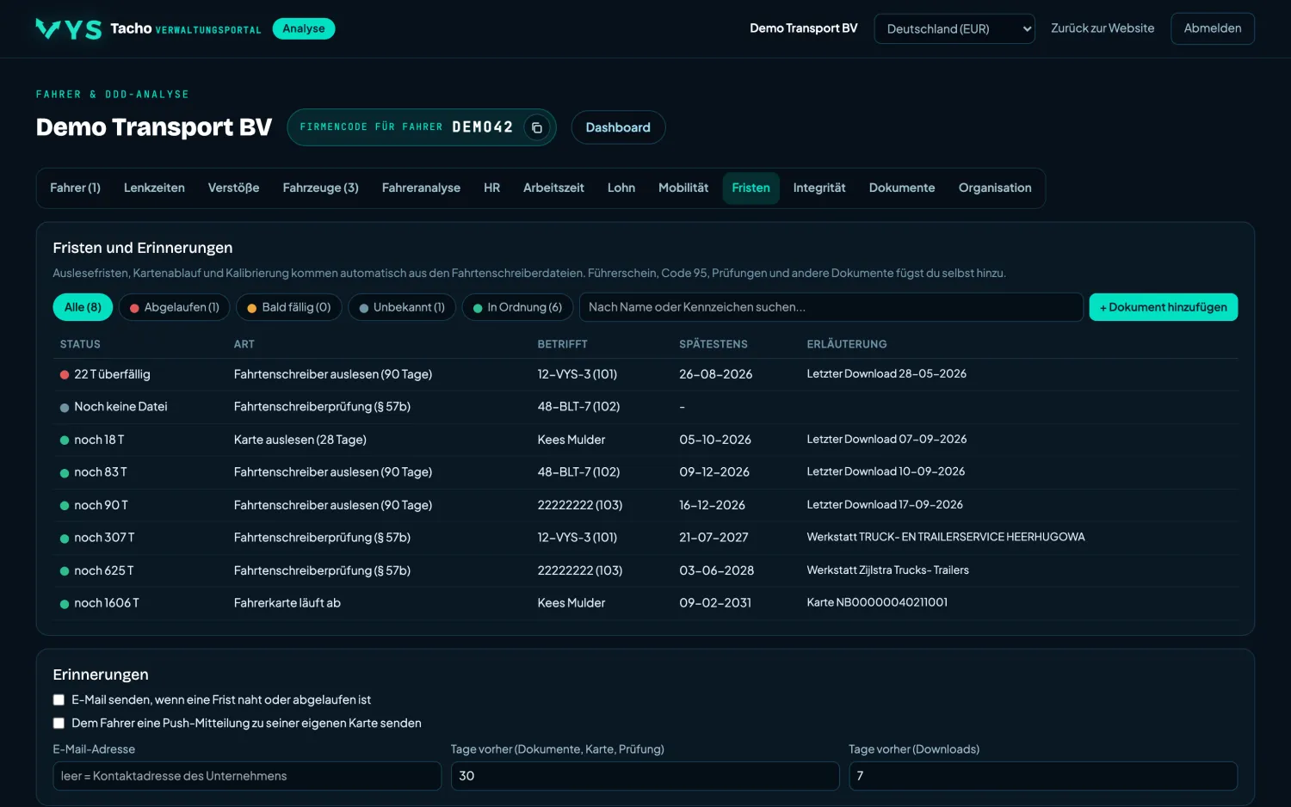Click date 21-07-2027
This screenshot has height=807, width=1291.
[x=713, y=538]
